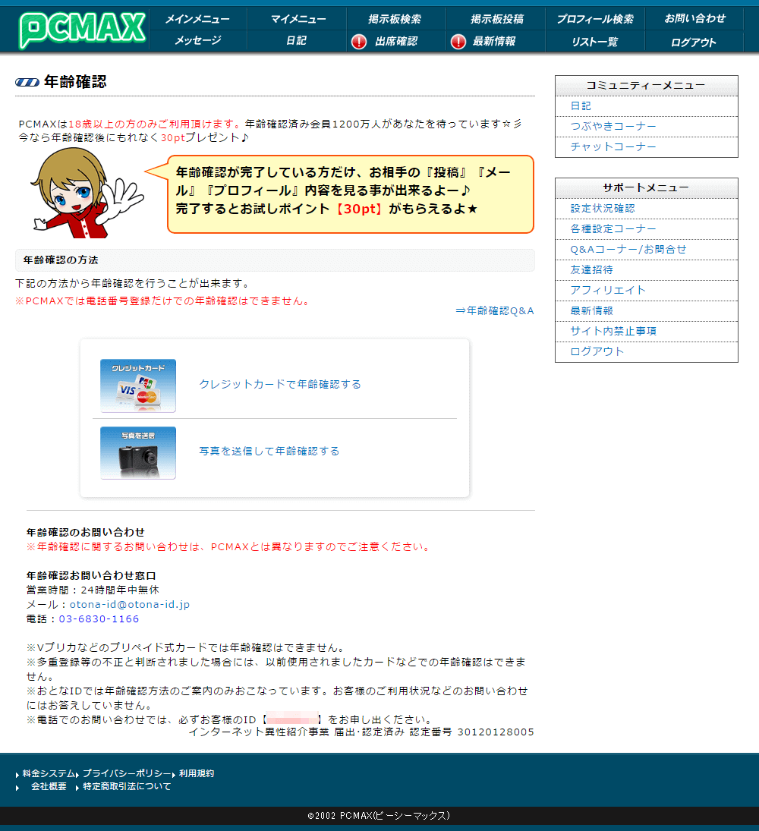
Task: Click the PCMAX logo
Action: [x=82, y=30]
